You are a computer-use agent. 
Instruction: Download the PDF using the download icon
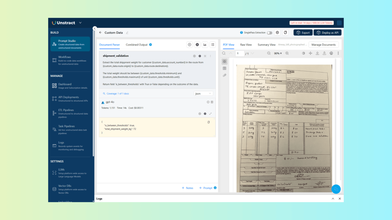[323, 53]
